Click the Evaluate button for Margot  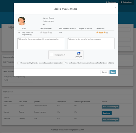tap(107, 113)
